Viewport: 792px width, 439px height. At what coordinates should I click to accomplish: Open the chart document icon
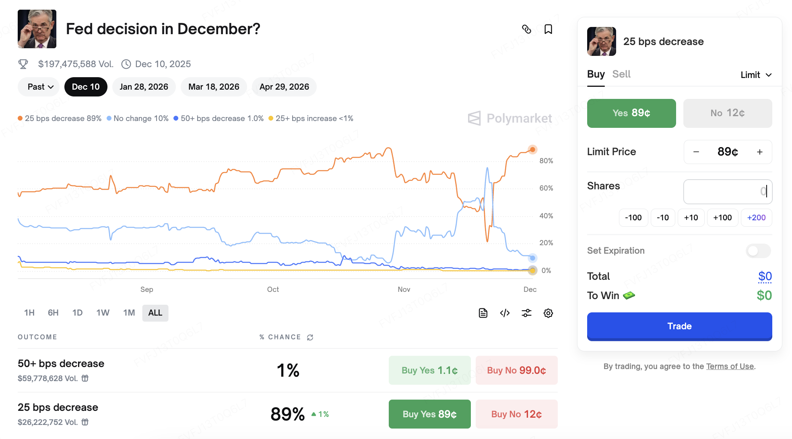coord(483,313)
